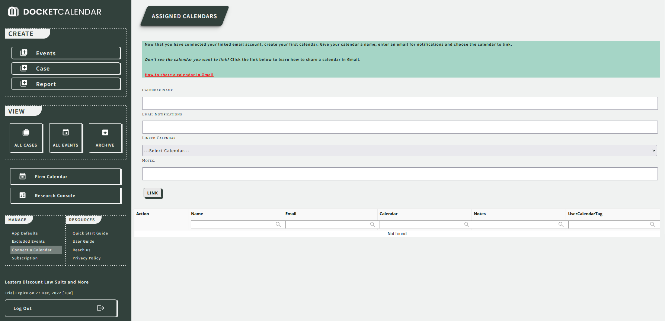This screenshot has height=321, width=665.
Task: View All Events
Action: click(x=66, y=138)
